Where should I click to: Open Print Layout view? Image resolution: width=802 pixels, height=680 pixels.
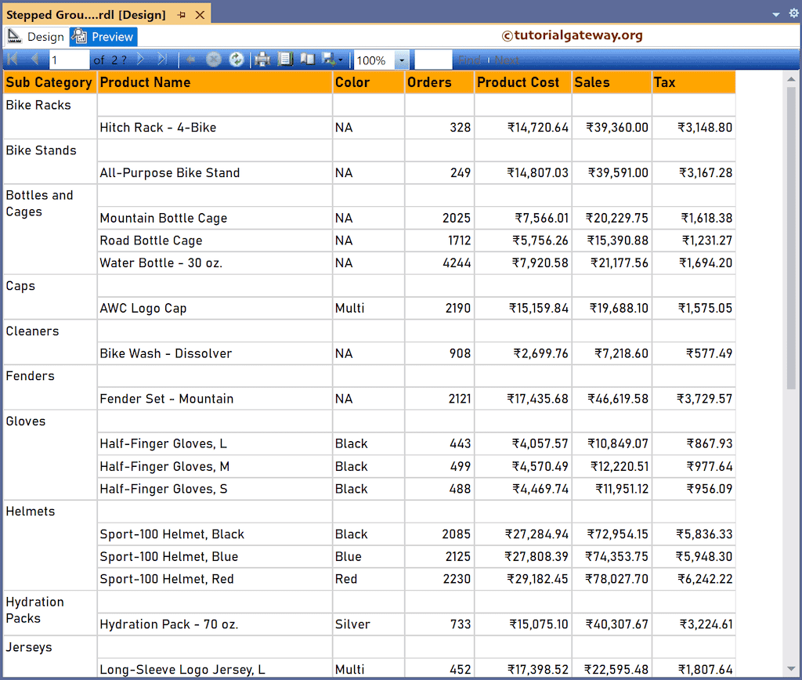(x=286, y=60)
